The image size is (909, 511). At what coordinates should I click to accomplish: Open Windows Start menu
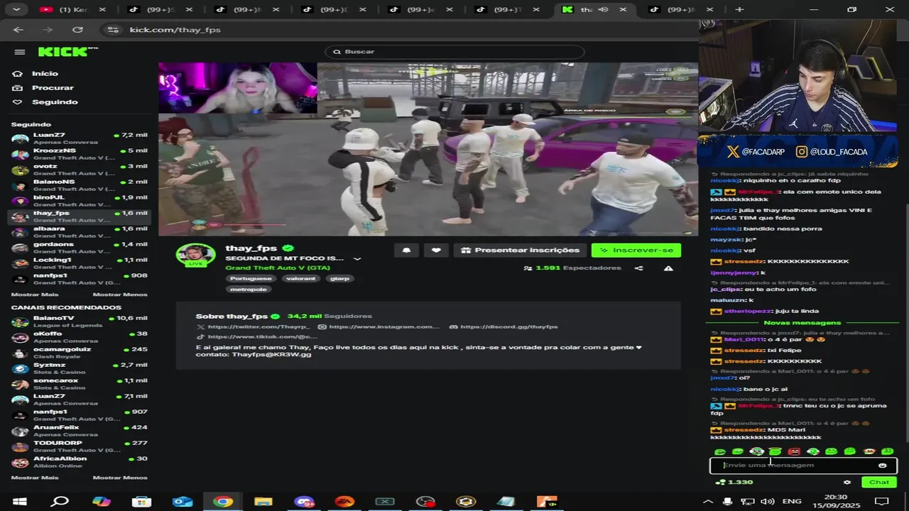20,502
